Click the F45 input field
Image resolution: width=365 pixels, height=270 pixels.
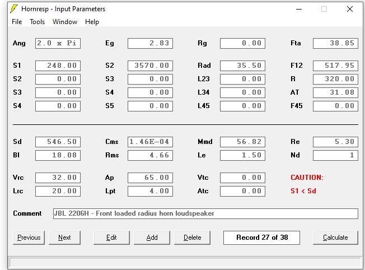335,106
